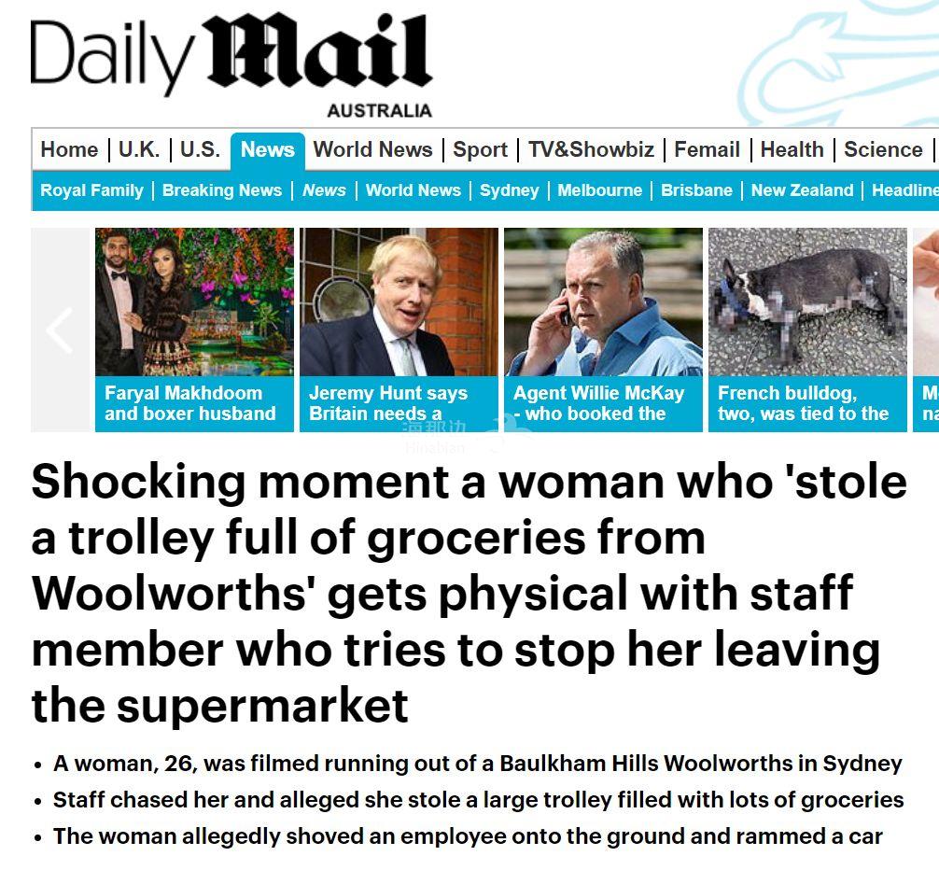This screenshot has height=870, width=939.
Task: Open the Breaking News link
Action: [221, 190]
